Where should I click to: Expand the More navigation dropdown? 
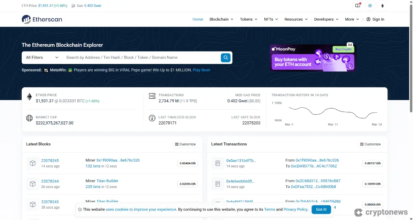coord(351,19)
